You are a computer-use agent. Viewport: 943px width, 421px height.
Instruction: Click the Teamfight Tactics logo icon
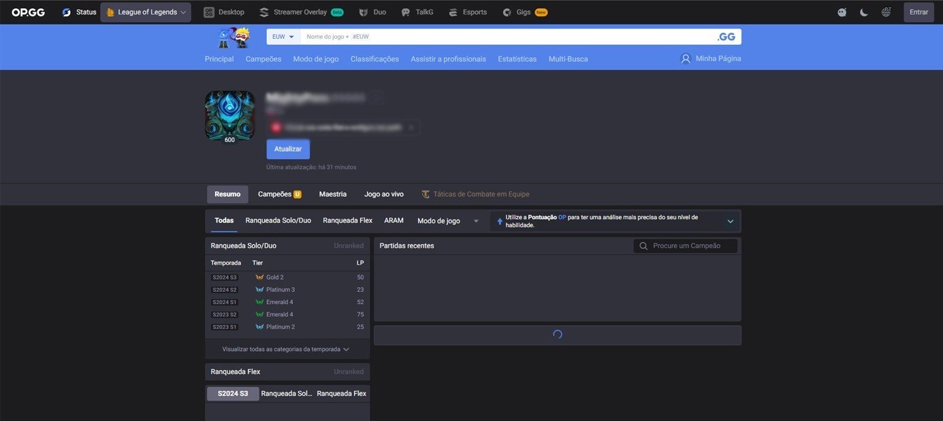[426, 195]
